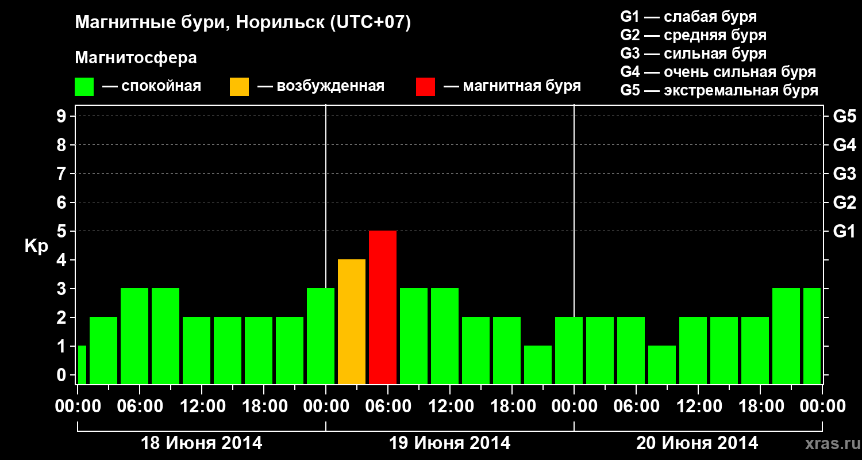Click the 'G5 — экстремальная буря' legend line
The width and height of the screenshot is (862, 460).
click(719, 90)
